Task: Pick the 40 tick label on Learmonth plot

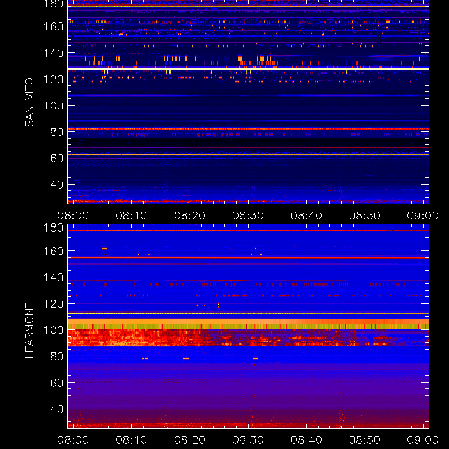Action: (57, 409)
